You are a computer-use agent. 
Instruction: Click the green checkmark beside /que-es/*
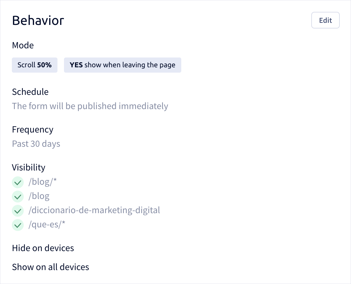pos(18,225)
